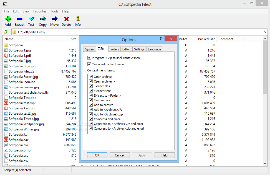
Task: Toggle Integrate 7-Zip to shell context menu
Action: pos(89,58)
